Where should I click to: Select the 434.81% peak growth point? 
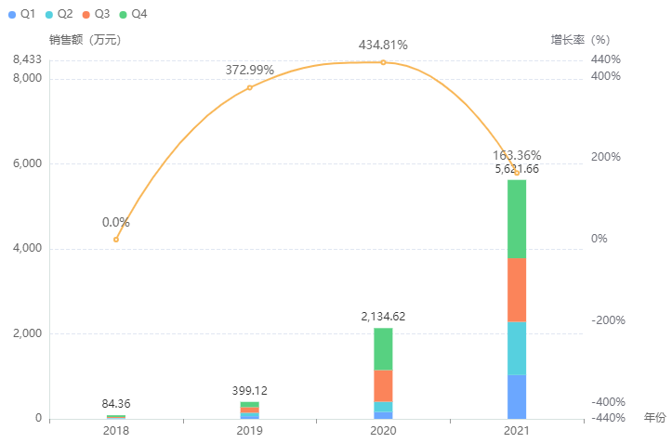pyautogui.click(x=383, y=62)
